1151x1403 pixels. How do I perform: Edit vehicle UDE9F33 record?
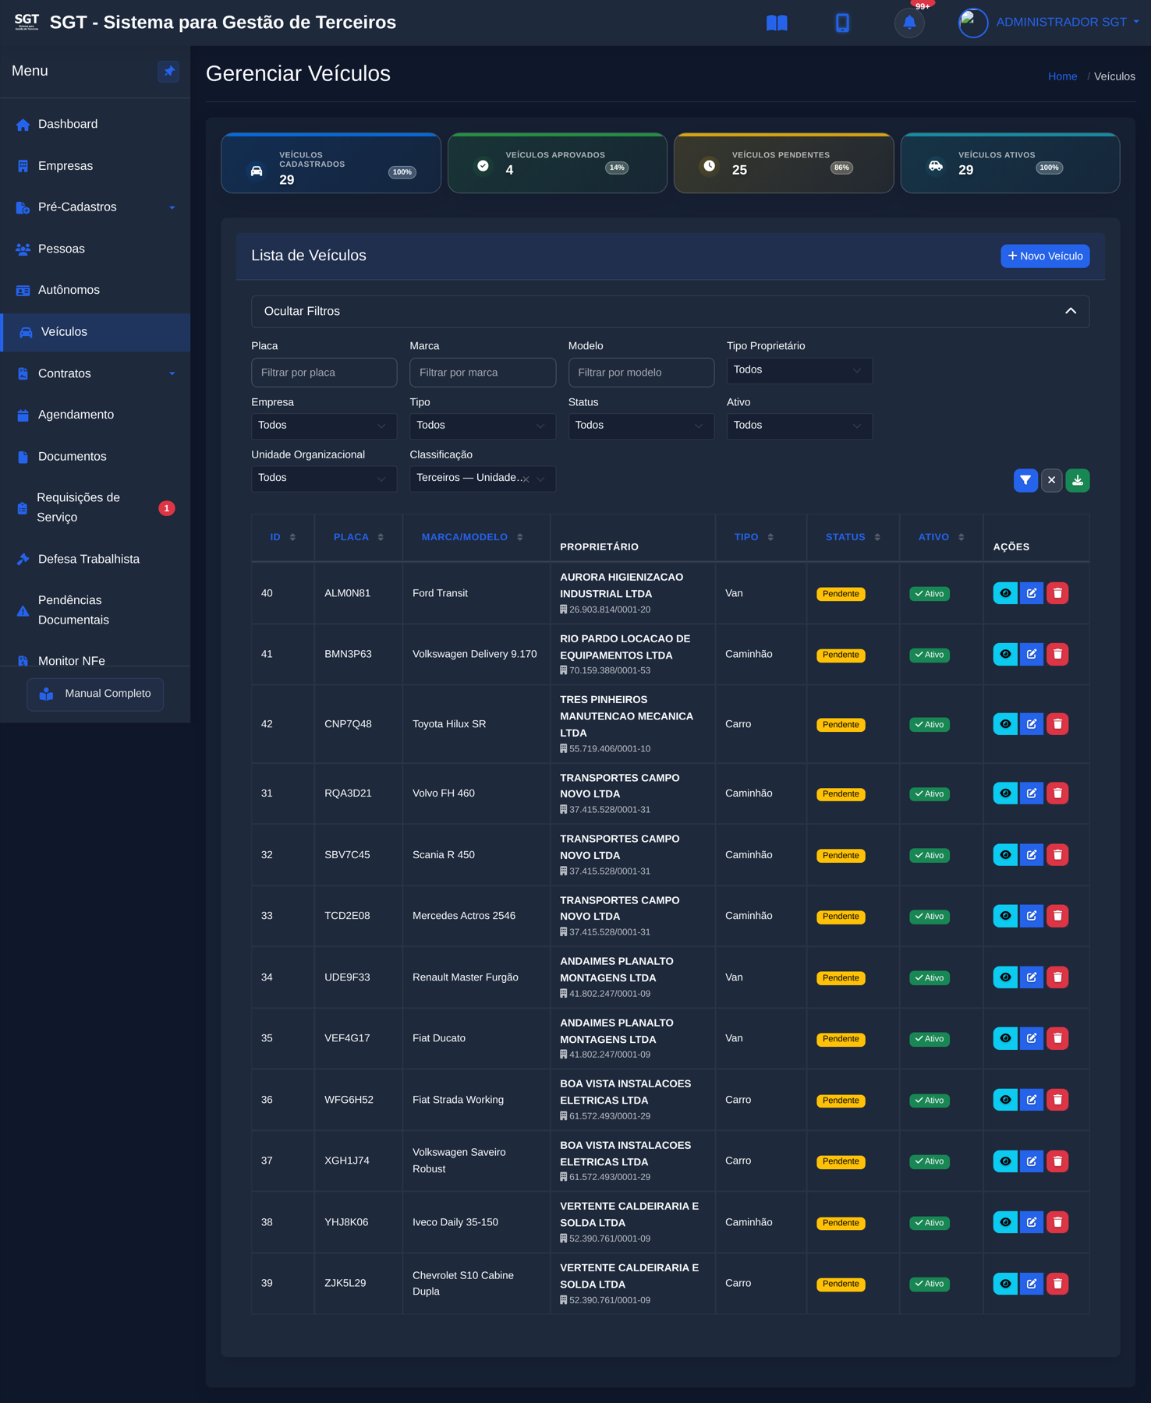(1032, 977)
